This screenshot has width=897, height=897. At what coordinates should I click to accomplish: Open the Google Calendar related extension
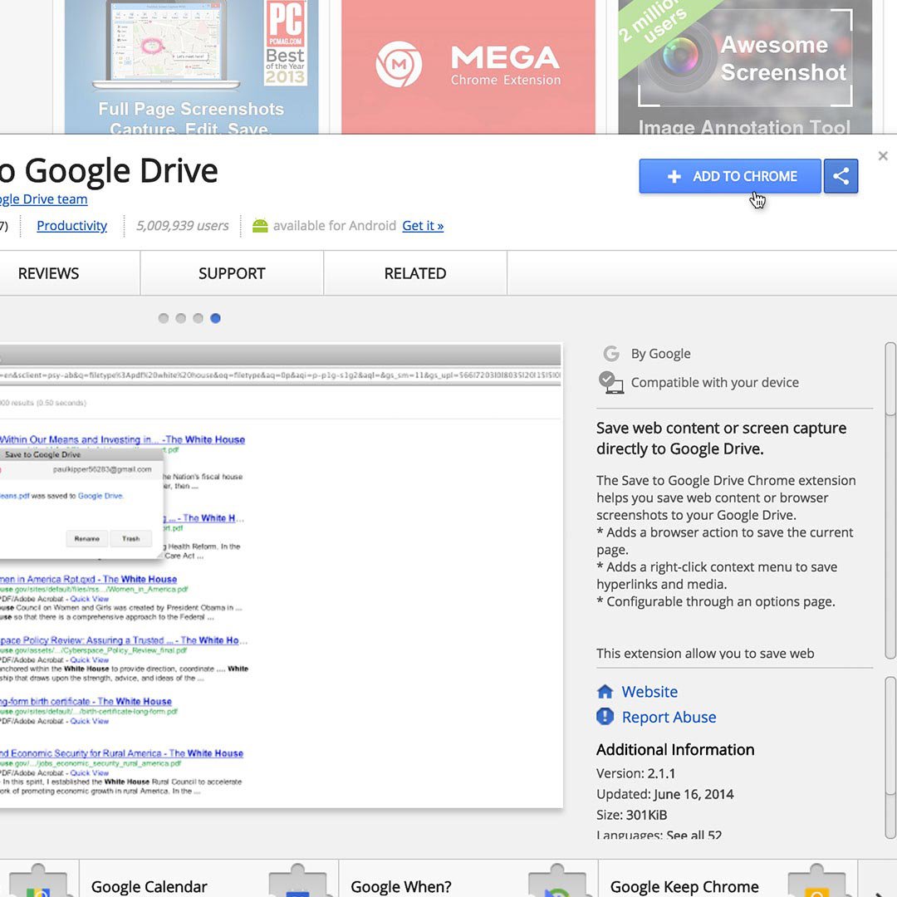[x=209, y=879]
